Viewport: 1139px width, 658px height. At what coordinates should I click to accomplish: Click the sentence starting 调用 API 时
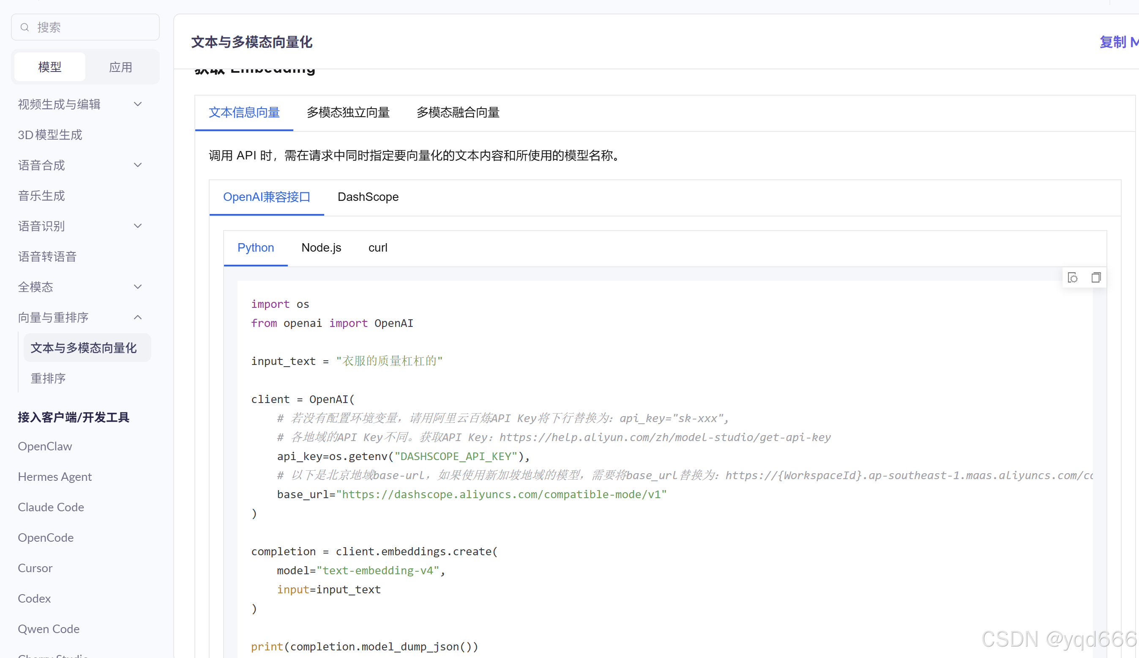tap(416, 156)
